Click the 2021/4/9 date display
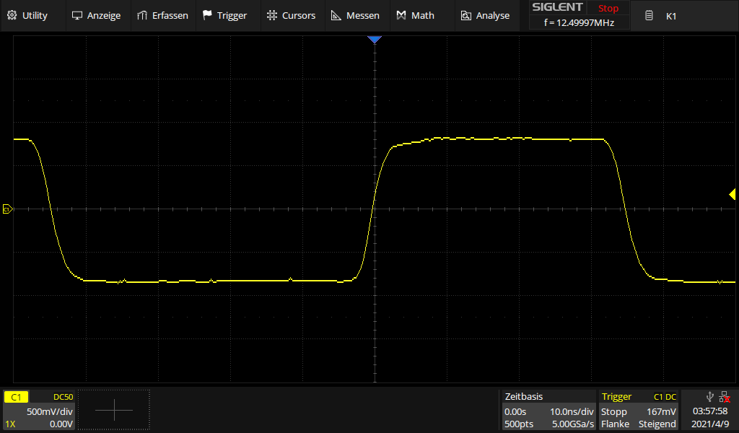Image resolution: width=739 pixels, height=433 pixels. pos(710,424)
